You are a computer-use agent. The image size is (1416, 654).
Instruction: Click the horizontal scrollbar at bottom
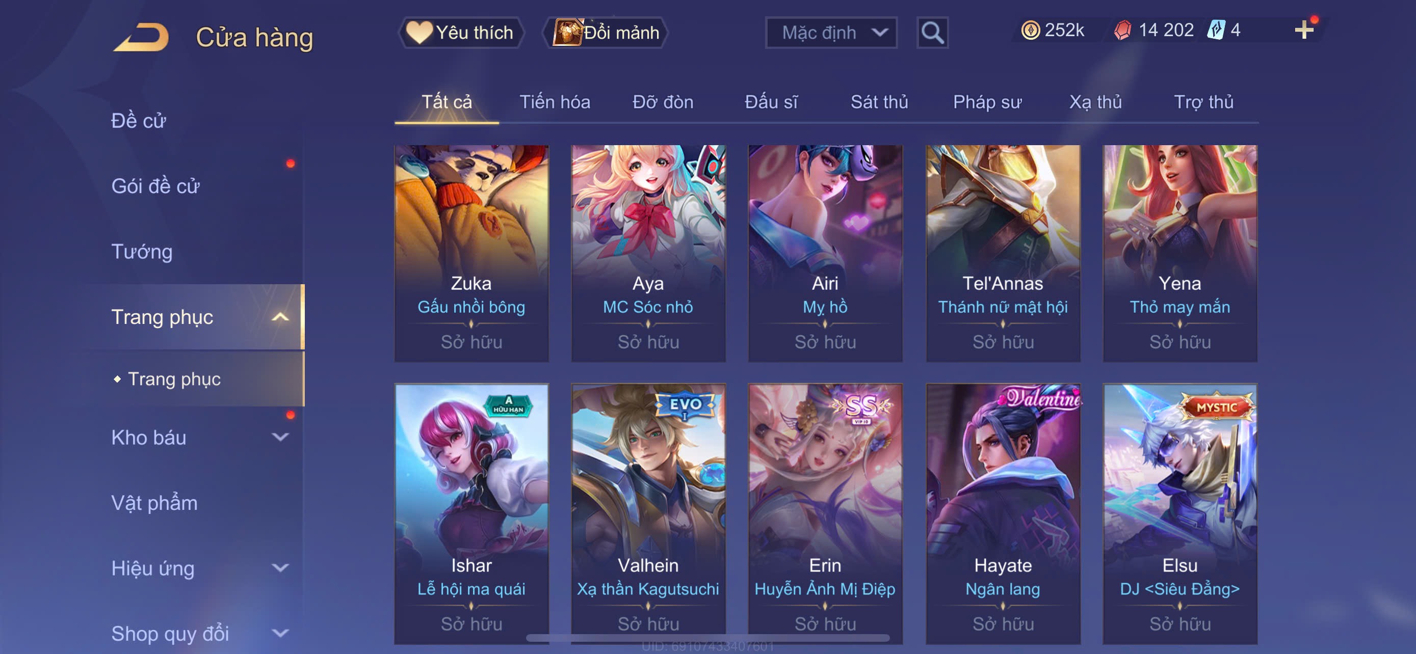click(708, 638)
